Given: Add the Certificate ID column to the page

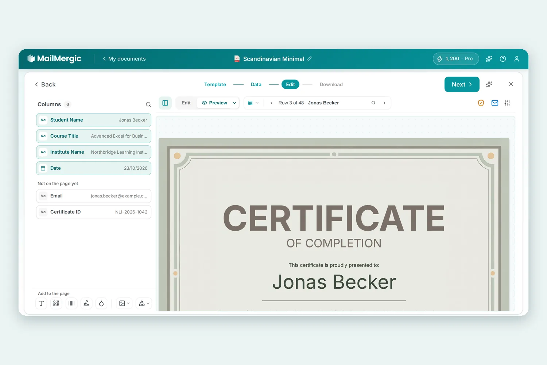Looking at the screenshot, I should pyautogui.click(x=94, y=212).
